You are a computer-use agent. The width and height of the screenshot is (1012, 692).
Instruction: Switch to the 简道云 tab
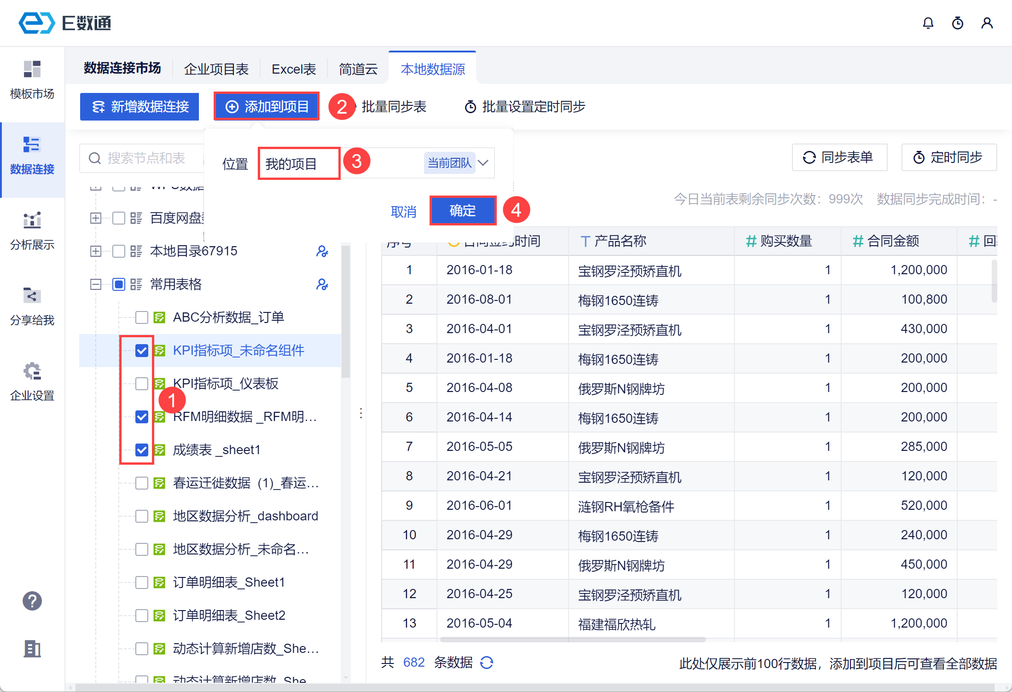358,69
